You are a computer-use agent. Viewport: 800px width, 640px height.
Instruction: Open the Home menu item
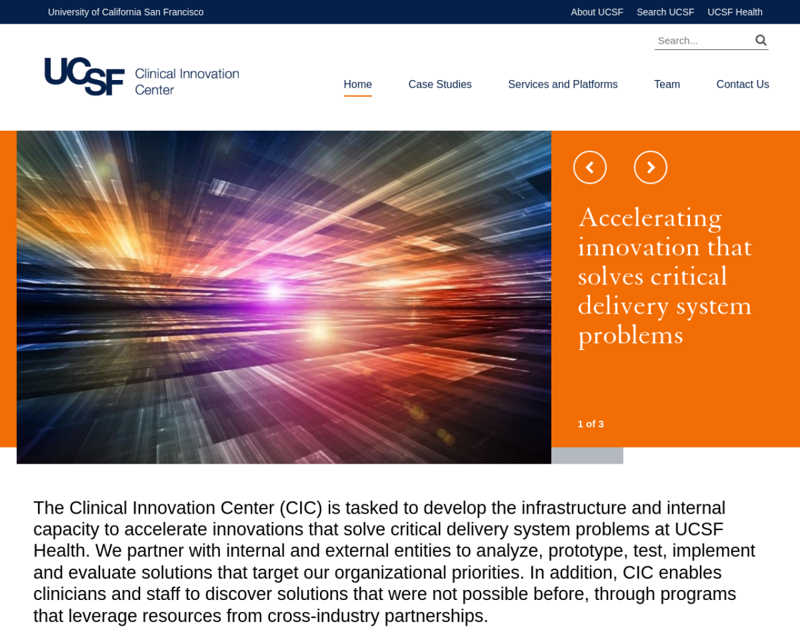coord(357,84)
